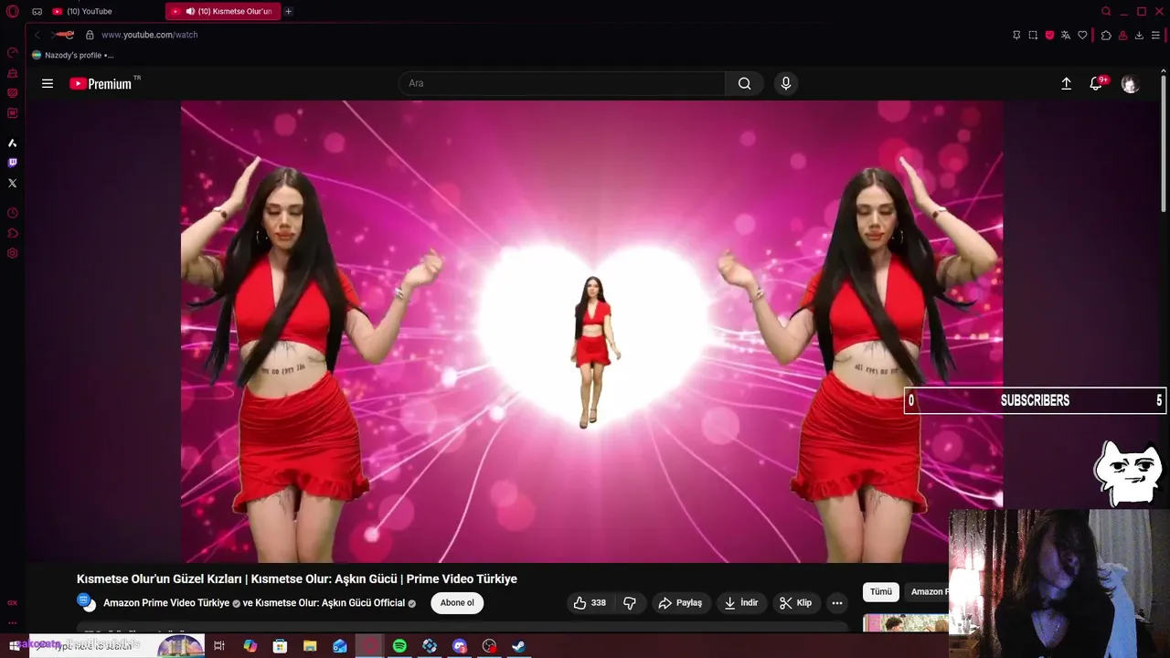Click the "Klip" scissors button

tap(795, 603)
